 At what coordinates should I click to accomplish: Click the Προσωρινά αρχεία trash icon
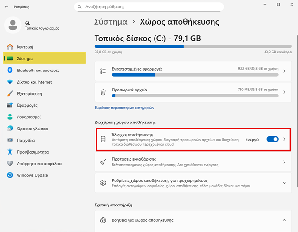click(x=103, y=92)
